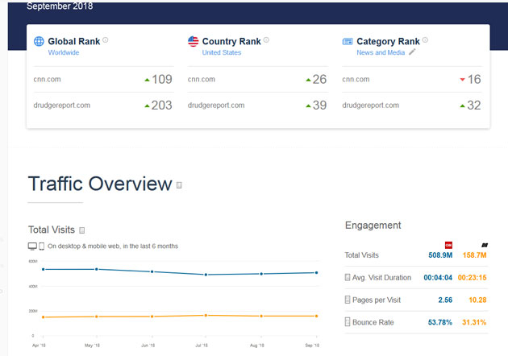Open the News and Media category link

point(381,52)
